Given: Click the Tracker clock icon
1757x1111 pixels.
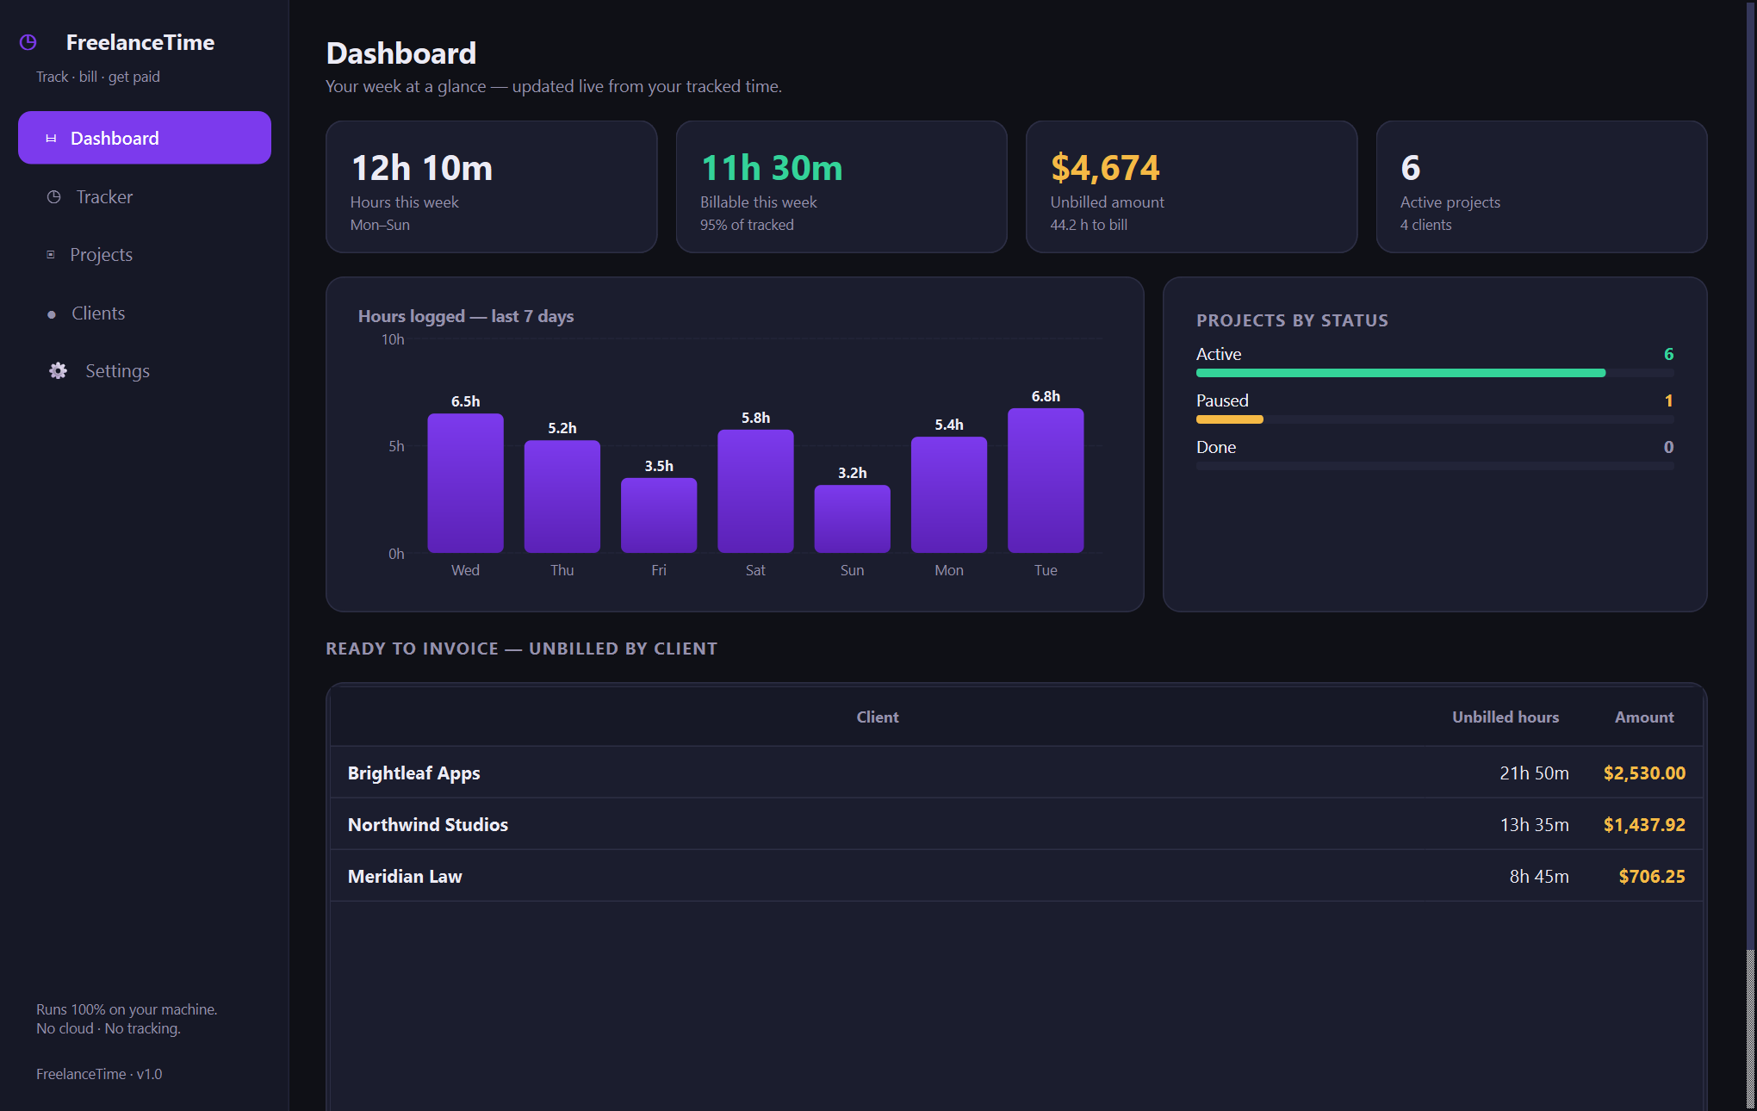Looking at the screenshot, I should pyautogui.click(x=53, y=197).
